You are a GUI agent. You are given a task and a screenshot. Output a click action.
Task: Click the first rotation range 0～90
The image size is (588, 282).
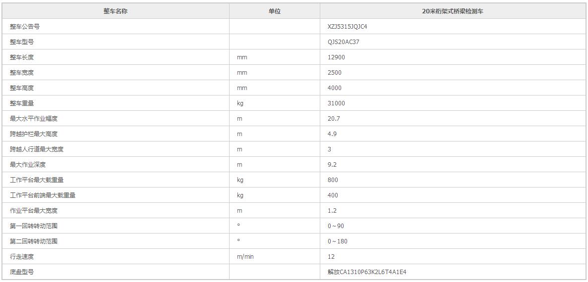click(x=336, y=226)
